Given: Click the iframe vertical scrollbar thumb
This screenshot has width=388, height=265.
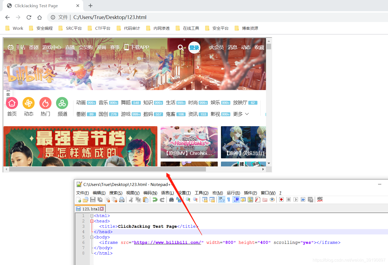Looking at the screenshot, I should tap(269, 47).
